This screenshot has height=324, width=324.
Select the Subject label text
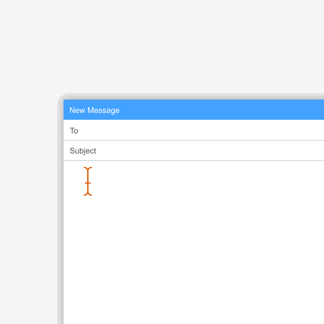tap(83, 151)
